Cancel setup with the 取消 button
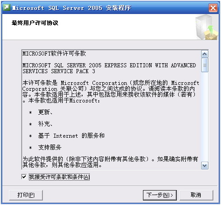 (x=196, y=195)
